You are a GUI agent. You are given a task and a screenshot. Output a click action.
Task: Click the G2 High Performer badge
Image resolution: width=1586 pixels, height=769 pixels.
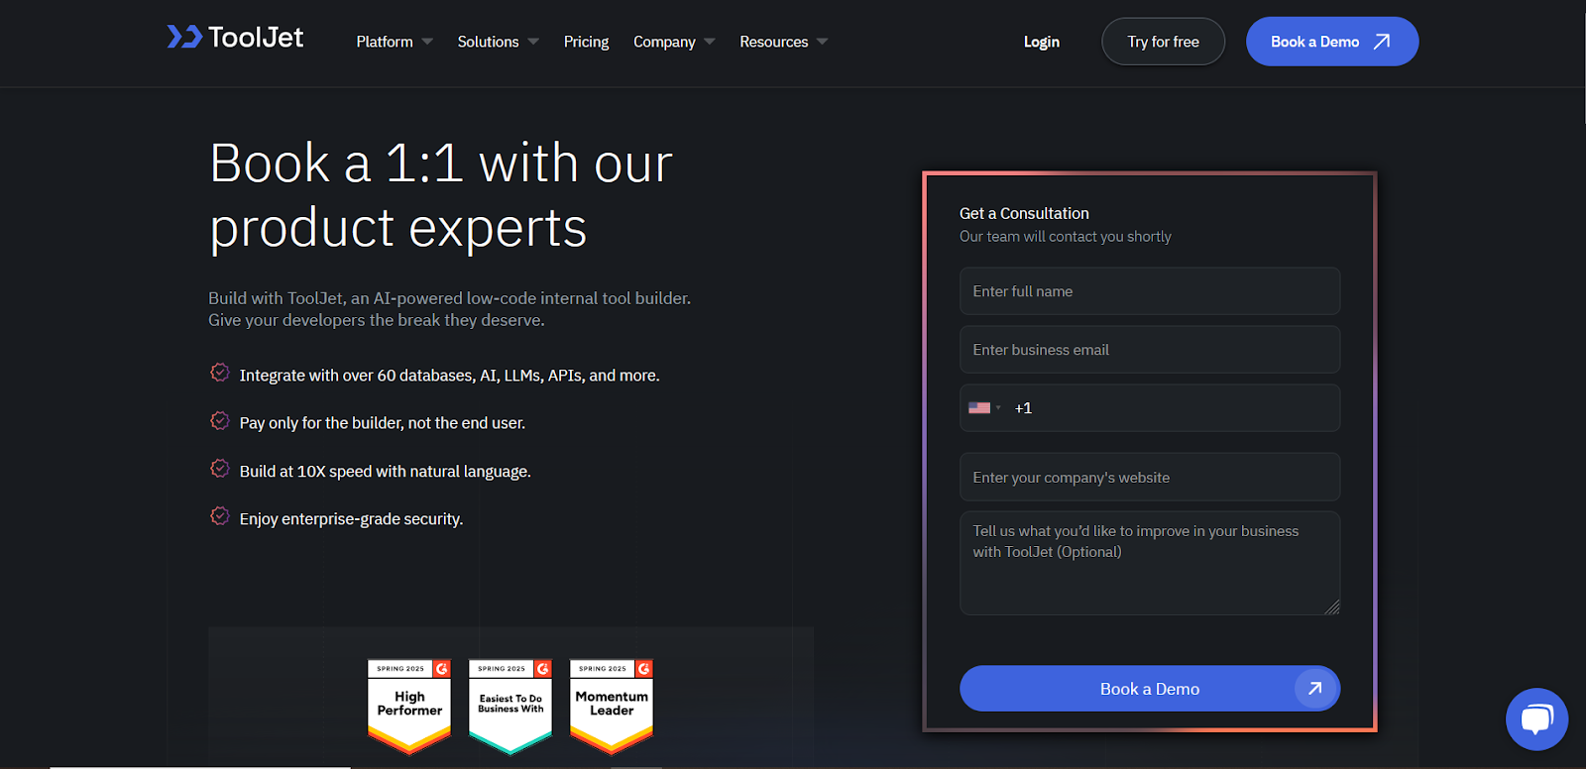tap(409, 707)
